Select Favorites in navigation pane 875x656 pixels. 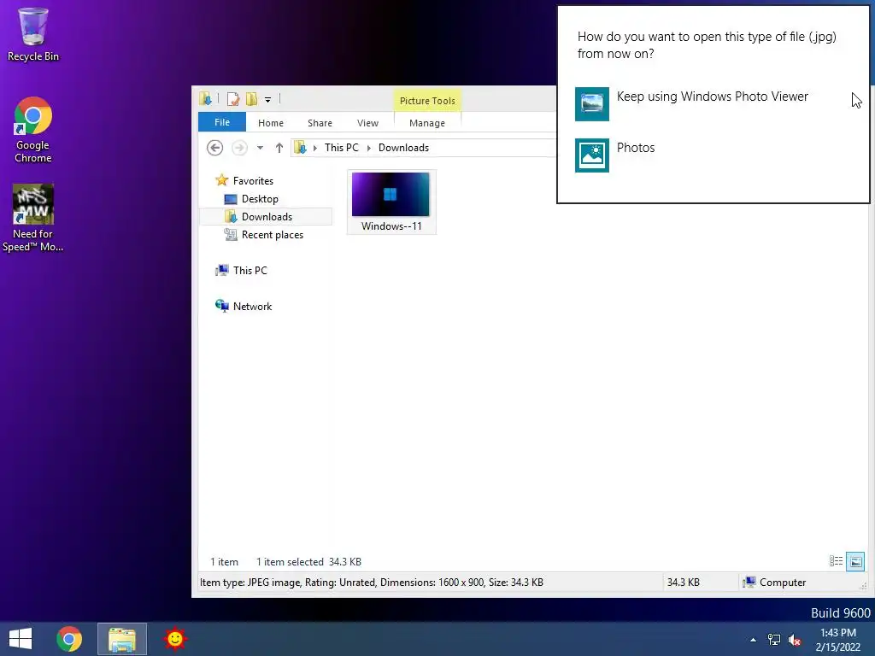click(253, 181)
